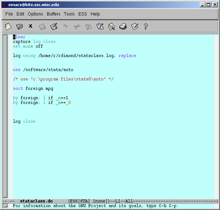This screenshot has height=210, width=220.
Task: Click the Search magnifier toolbar icon
Action: [112, 26]
